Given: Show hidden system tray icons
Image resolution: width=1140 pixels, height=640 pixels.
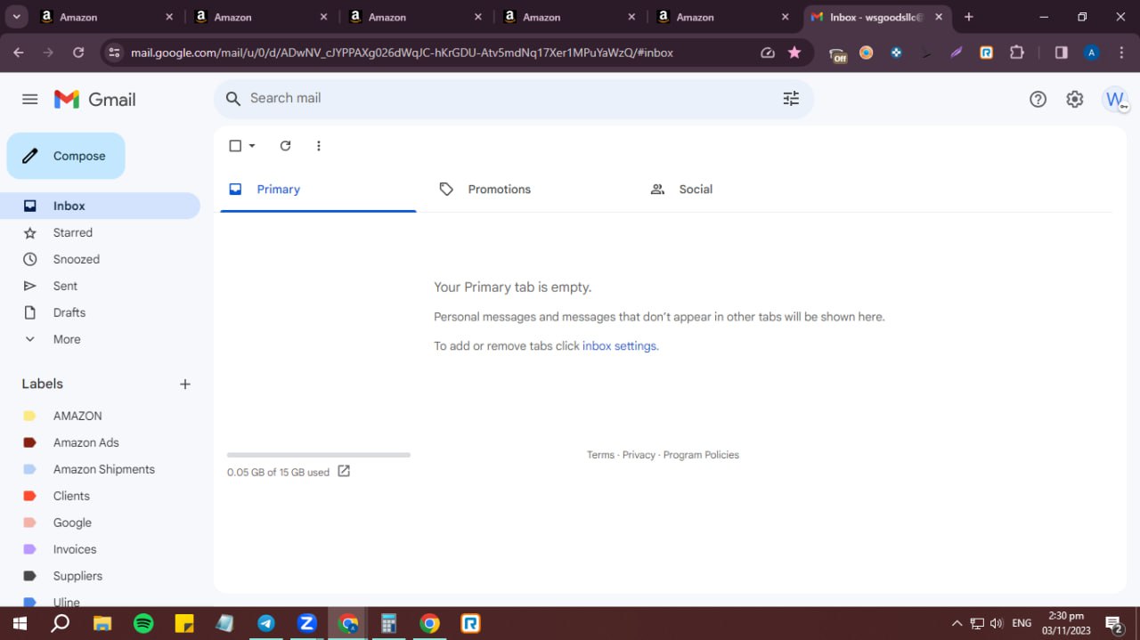Looking at the screenshot, I should pyautogui.click(x=957, y=623).
